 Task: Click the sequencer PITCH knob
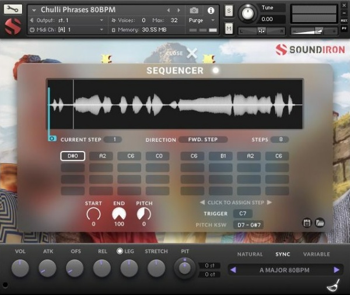(x=144, y=214)
